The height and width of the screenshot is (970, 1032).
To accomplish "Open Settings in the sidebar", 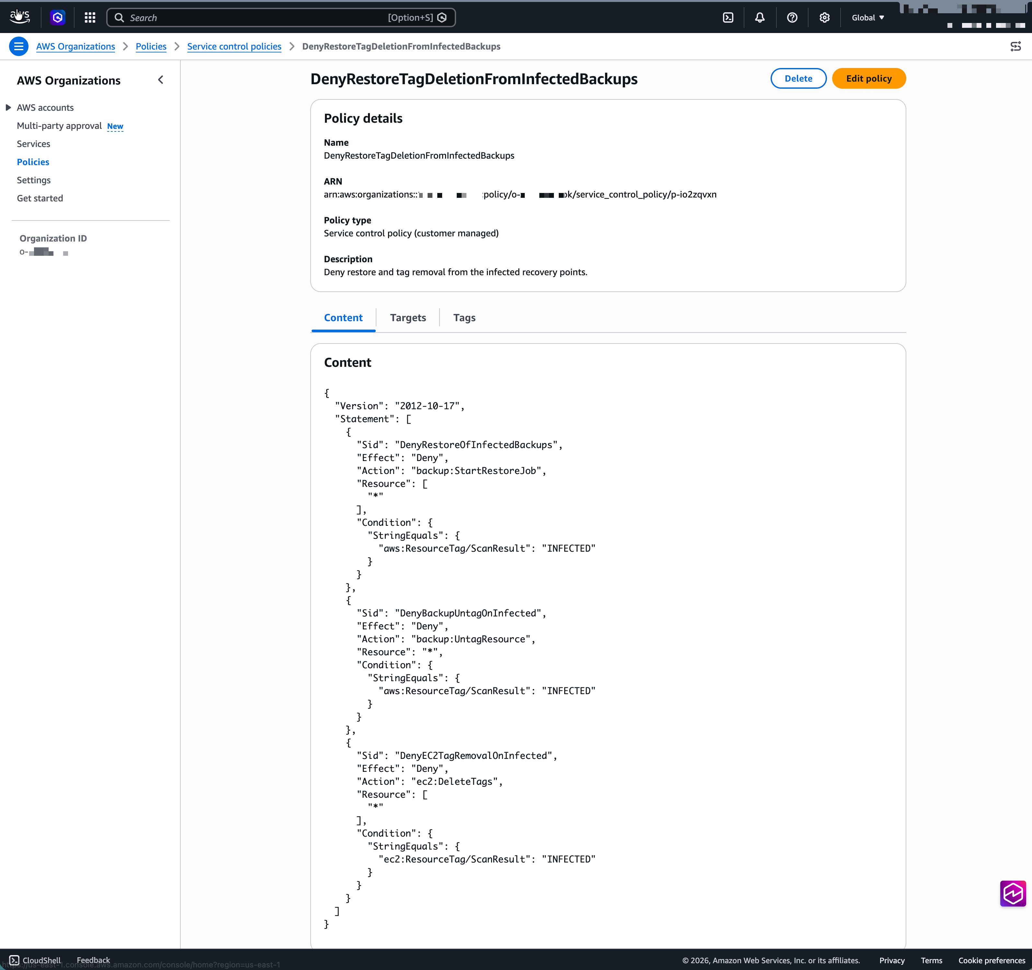I will coord(34,180).
